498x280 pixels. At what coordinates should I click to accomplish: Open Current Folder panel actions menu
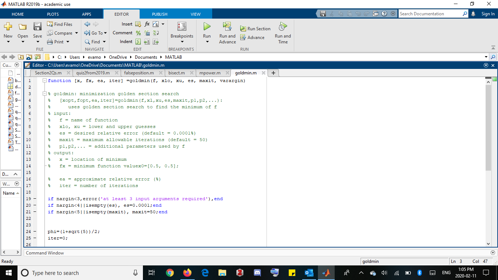(x=17, y=65)
